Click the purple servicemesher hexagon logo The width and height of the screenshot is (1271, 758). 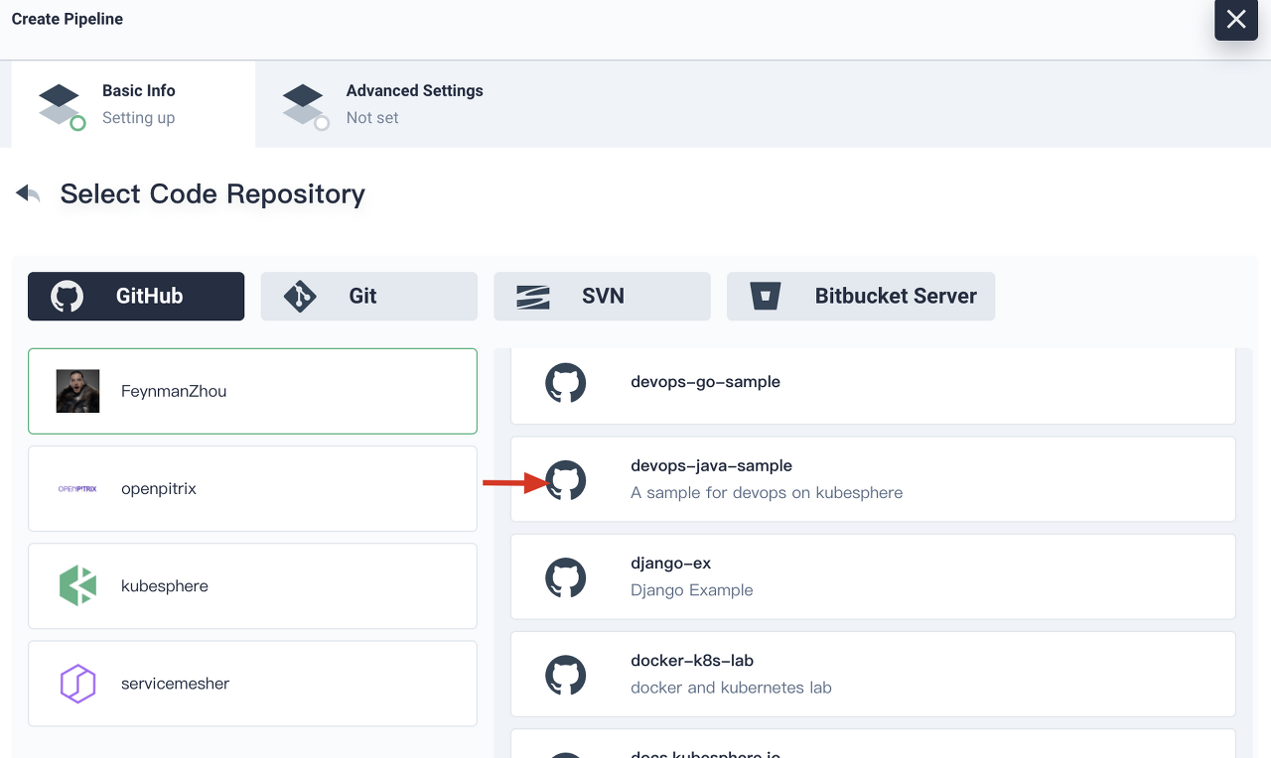pos(77,684)
